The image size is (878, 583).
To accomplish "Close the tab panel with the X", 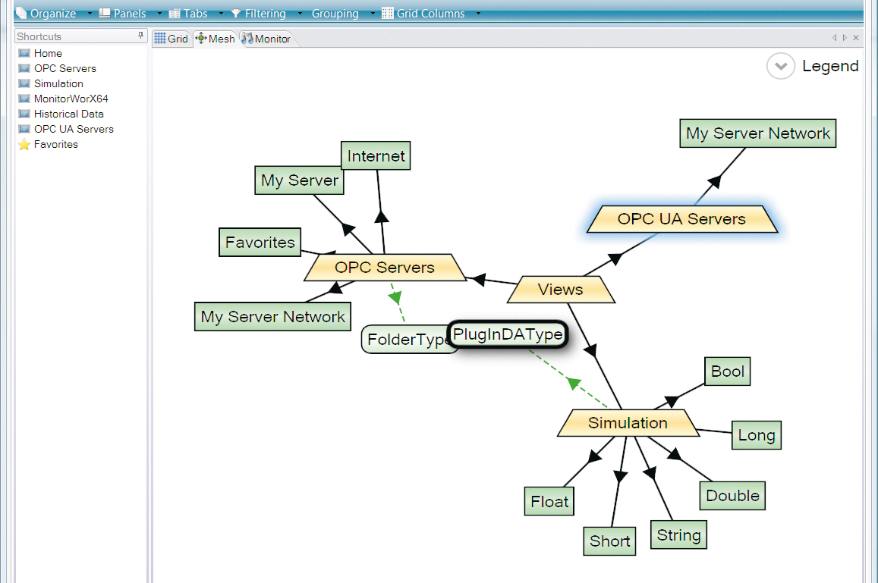I will (x=855, y=37).
